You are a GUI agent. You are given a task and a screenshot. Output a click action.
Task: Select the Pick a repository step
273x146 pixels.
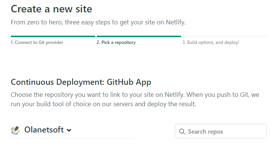coord(116,42)
